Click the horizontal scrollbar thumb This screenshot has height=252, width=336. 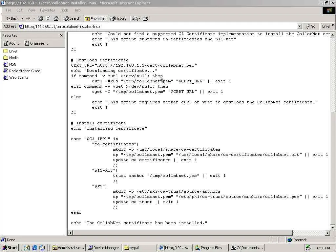tap(182, 233)
